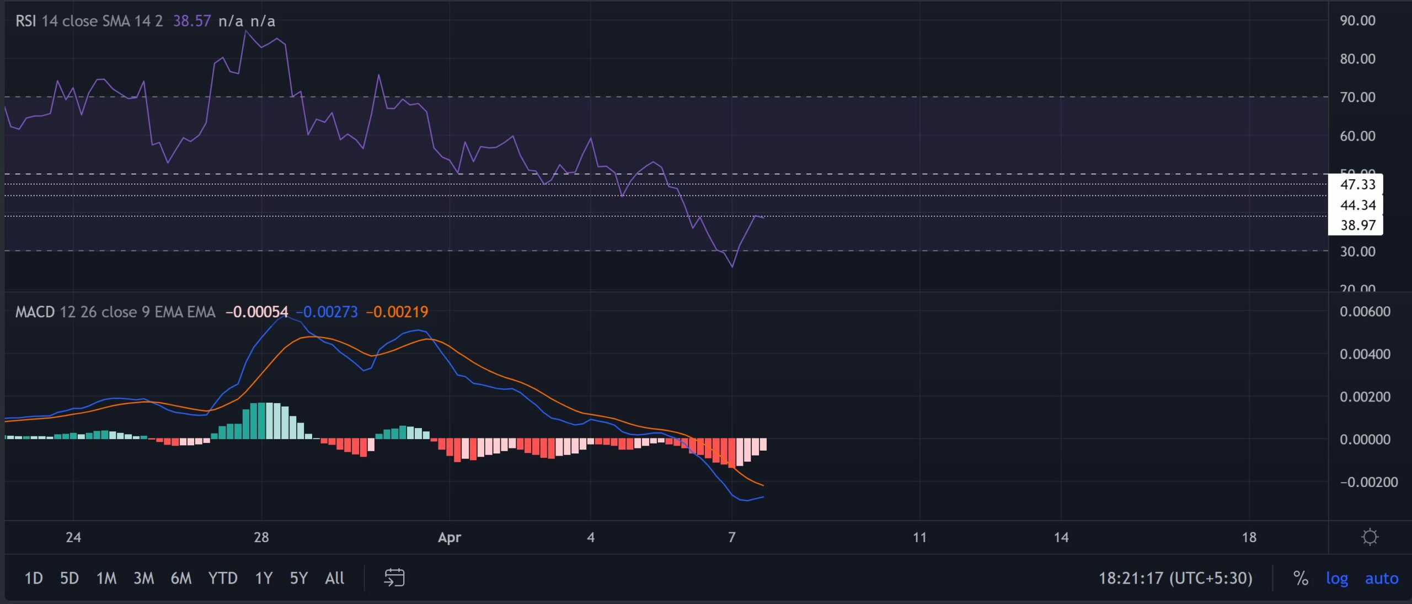Click the RSI indicator label
Image resolution: width=1412 pixels, height=604 pixels.
coord(26,22)
